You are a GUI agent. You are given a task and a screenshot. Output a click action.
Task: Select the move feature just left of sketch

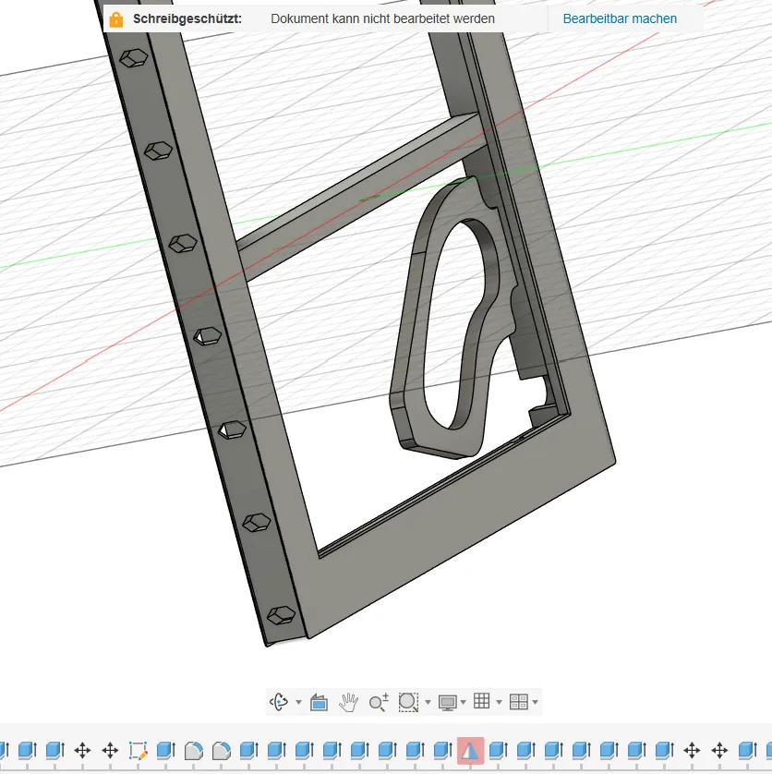110,751
